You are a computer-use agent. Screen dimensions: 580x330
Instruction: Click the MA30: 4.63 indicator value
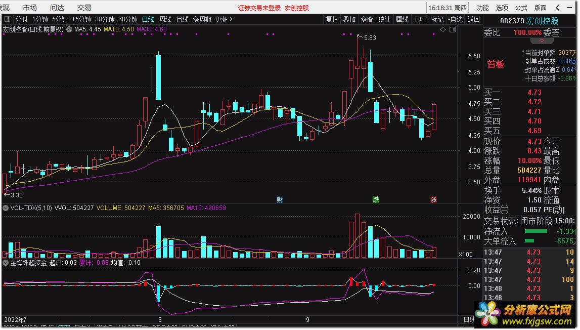coord(152,29)
